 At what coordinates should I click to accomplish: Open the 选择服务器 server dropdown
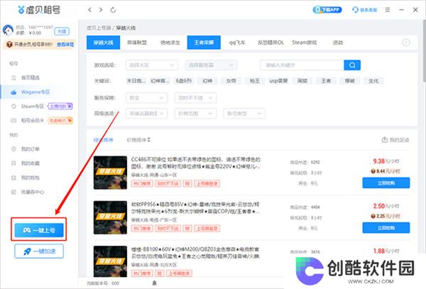[211, 65]
